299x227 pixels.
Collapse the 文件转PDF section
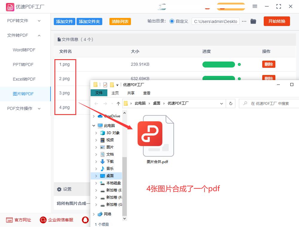coord(39,35)
